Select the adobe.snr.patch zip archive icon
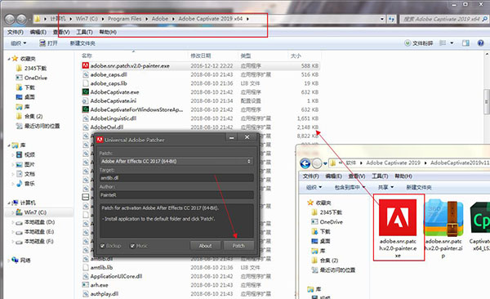The width and height of the screenshot is (490, 299). coord(443,218)
